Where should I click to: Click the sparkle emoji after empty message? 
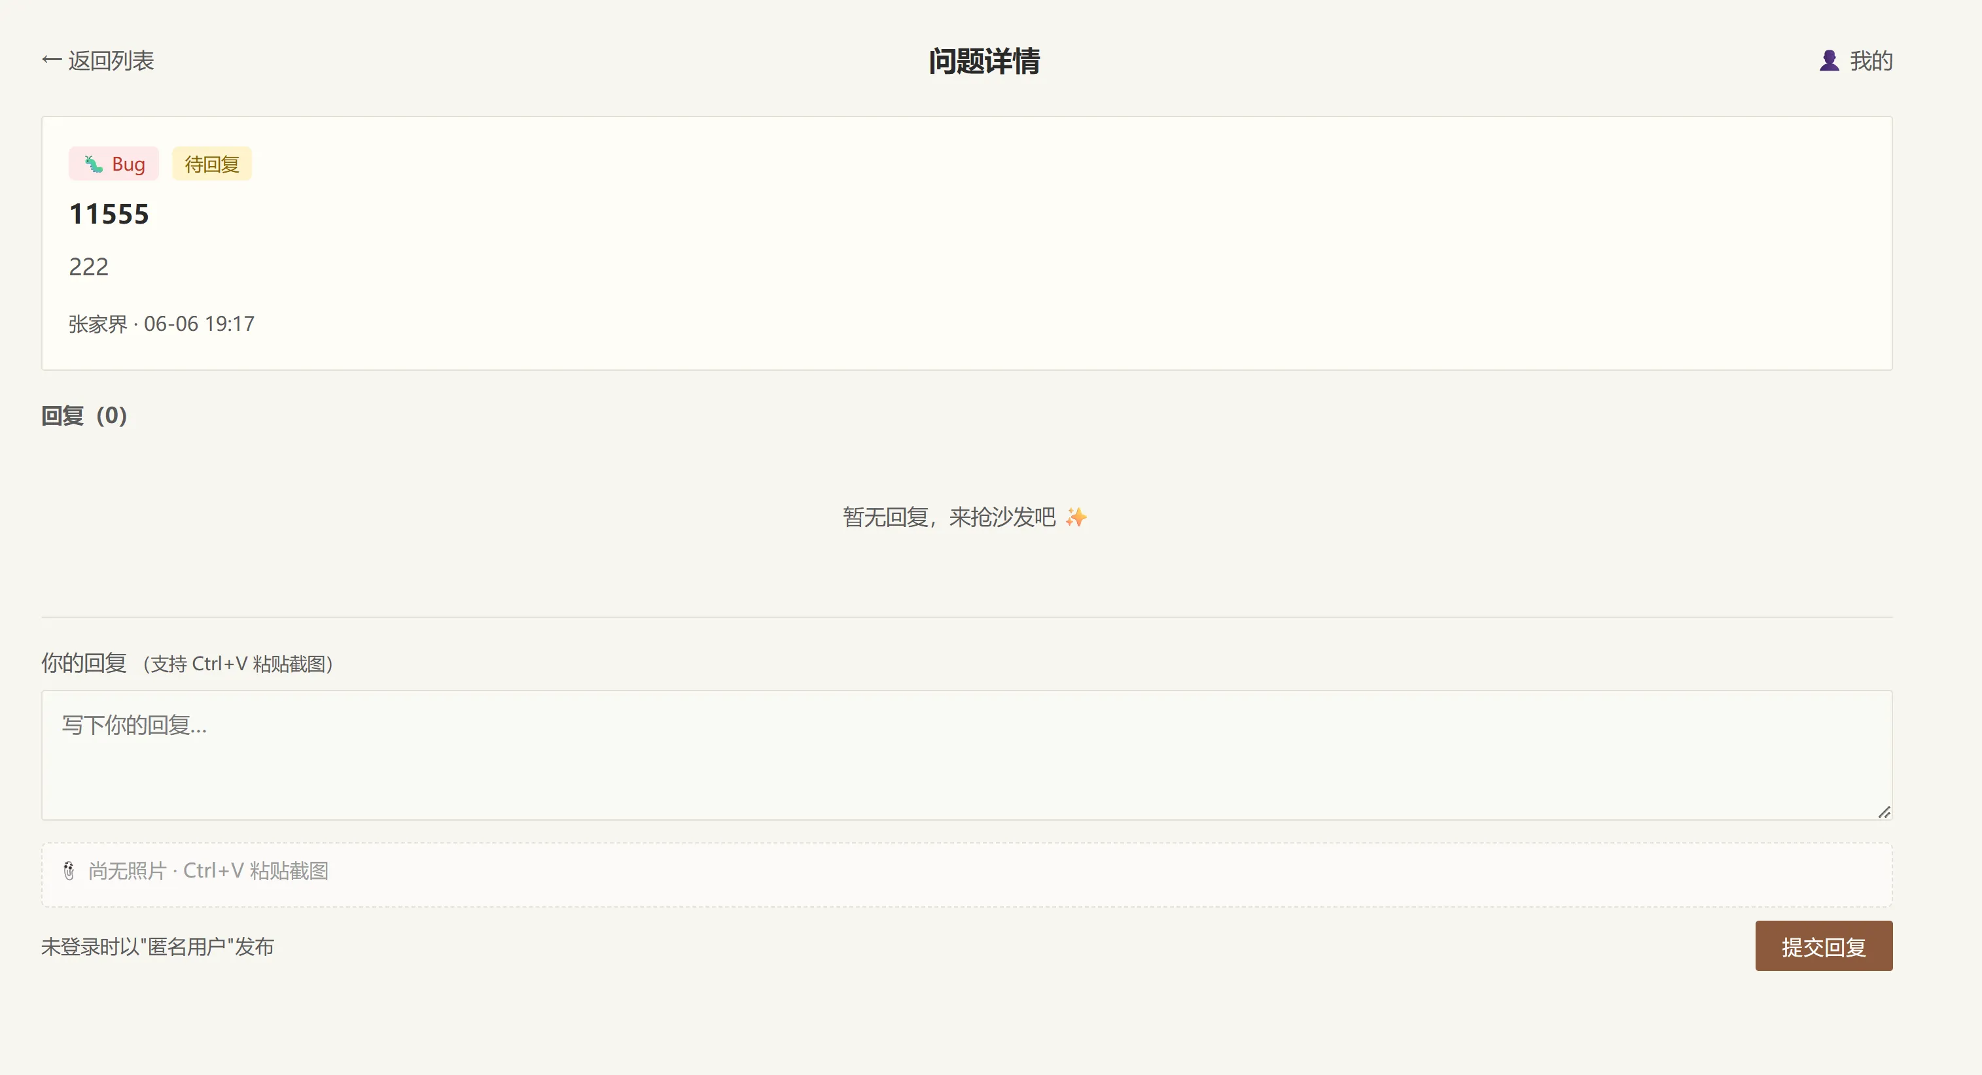(x=1076, y=517)
